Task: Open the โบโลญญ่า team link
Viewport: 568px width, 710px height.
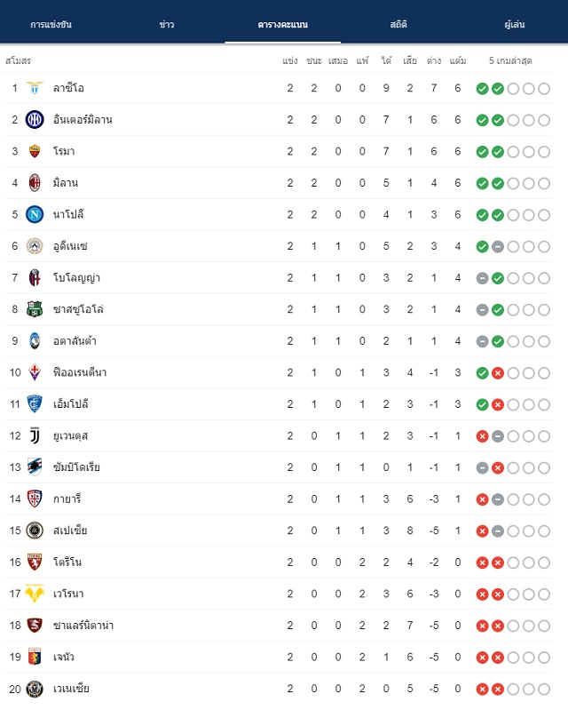Action: [76, 278]
